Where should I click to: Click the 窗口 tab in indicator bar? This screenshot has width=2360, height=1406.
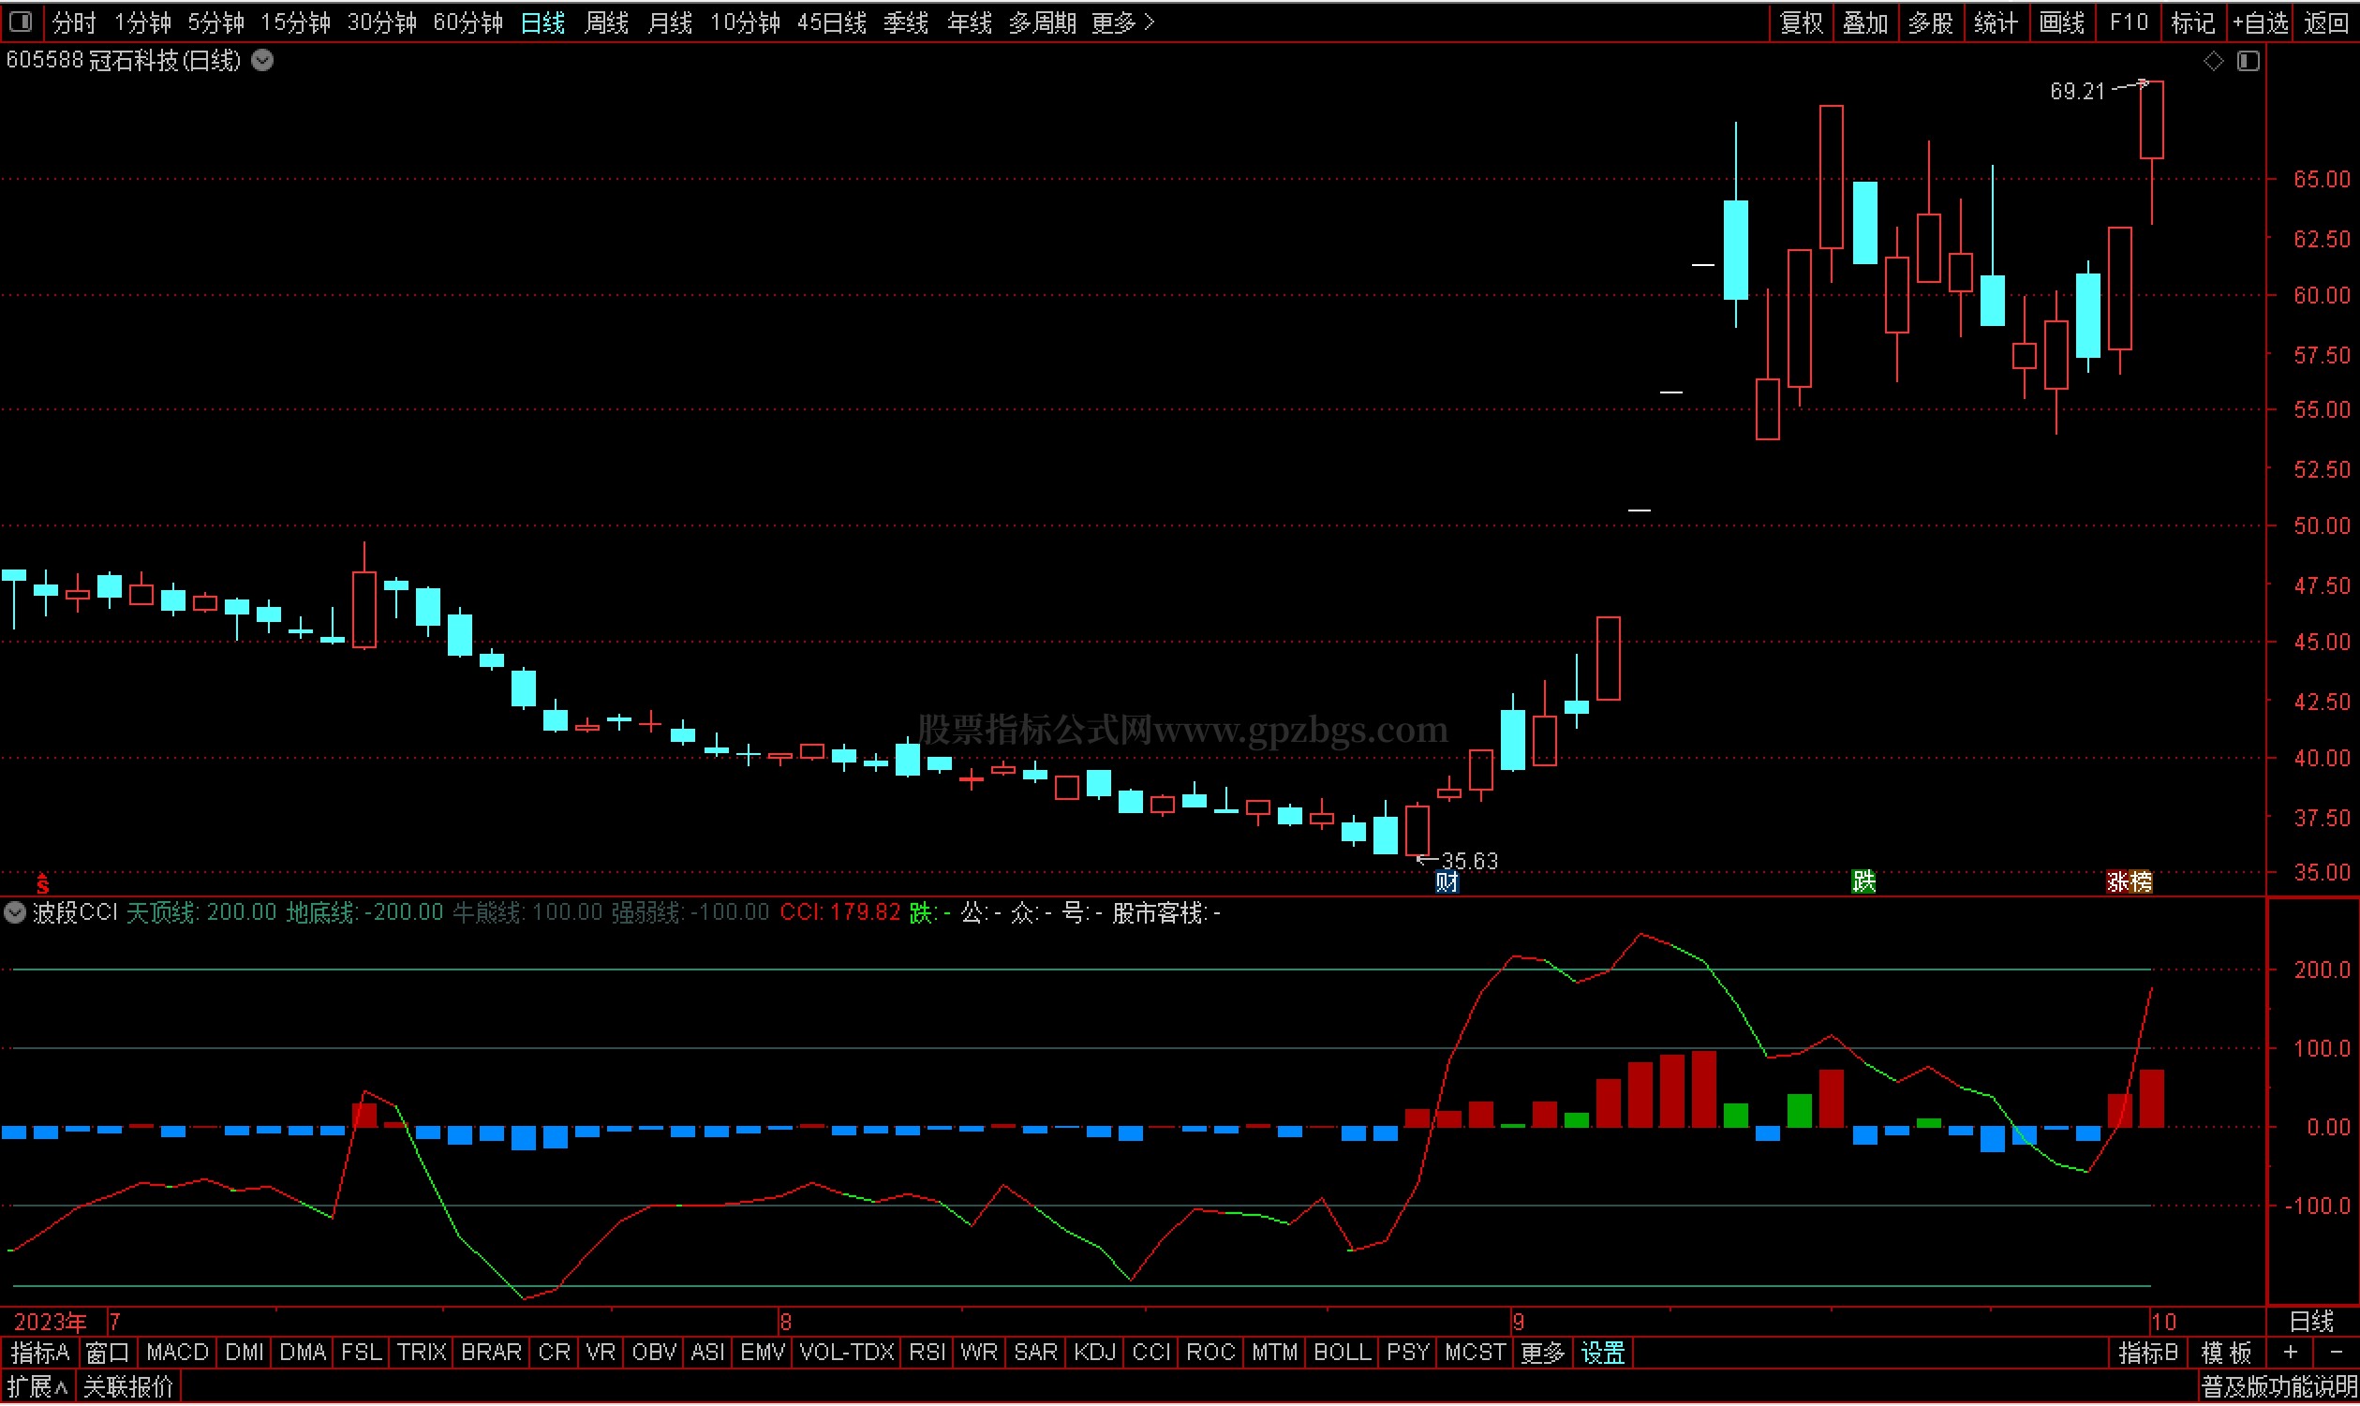(107, 1354)
